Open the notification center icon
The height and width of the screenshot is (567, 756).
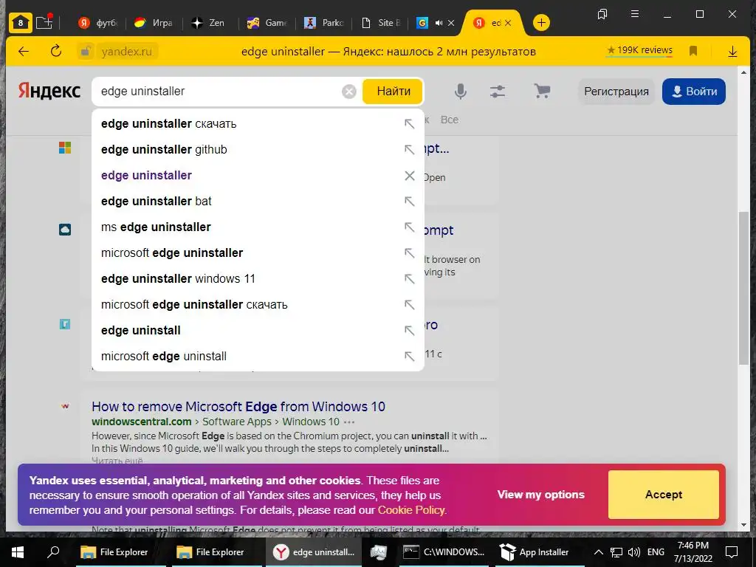click(732, 552)
